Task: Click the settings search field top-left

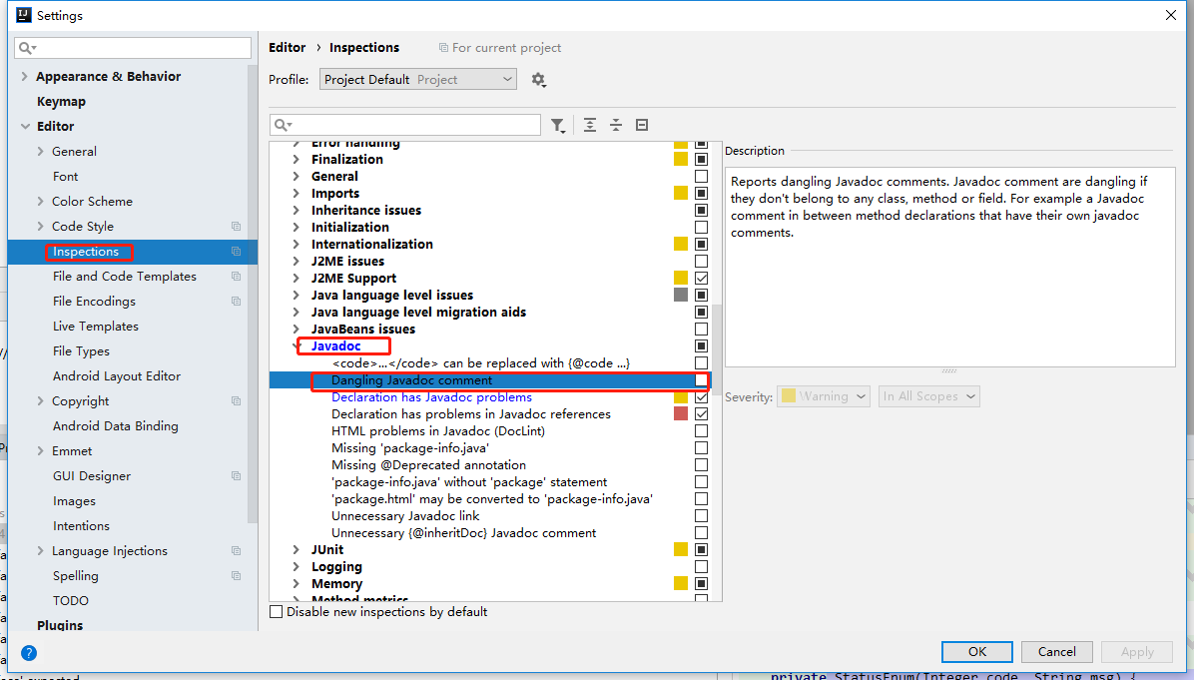Action: [133, 47]
